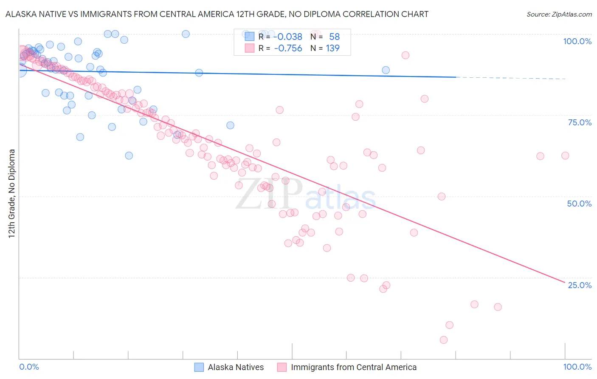The height and width of the screenshot is (379, 597).
Task: Click the blue Alaska Natives legend swatch
Action: coord(199,367)
